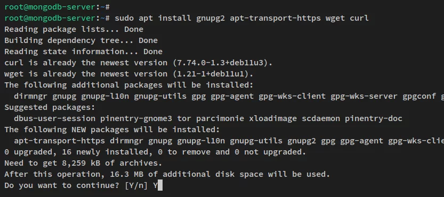Image resolution: width=444 pixels, height=197 pixels.
Task: Click 'dirmngr' in the additional packages line
Action: 30,96
